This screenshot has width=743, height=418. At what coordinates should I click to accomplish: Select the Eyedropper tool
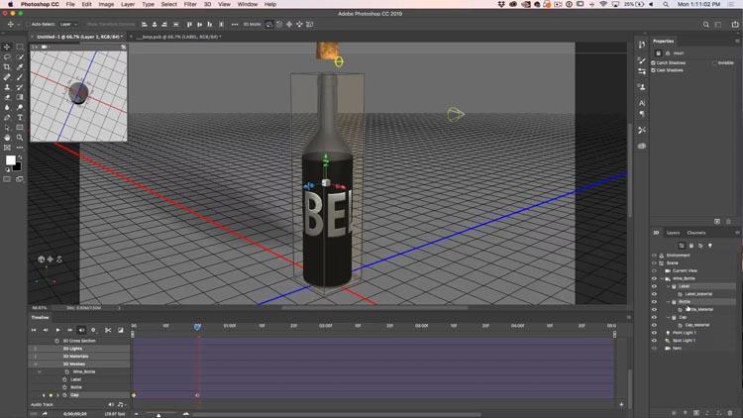(x=20, y=66)
